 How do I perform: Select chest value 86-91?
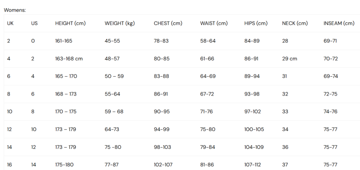tap(161, 94)
